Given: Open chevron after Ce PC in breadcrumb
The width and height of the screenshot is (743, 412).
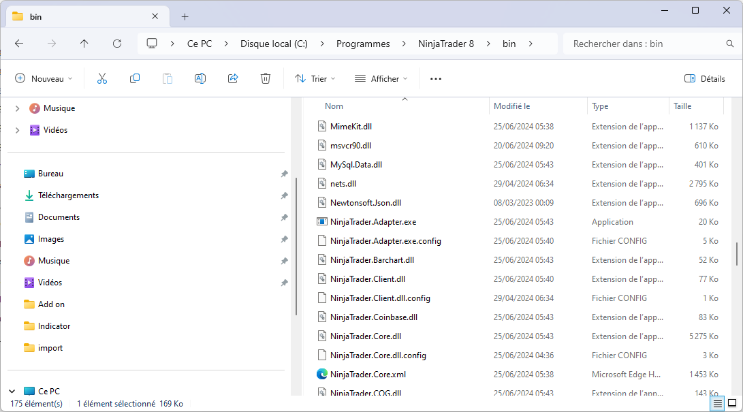Looking at the screenshot, I should pyautogui.click(x=226, y=44).
